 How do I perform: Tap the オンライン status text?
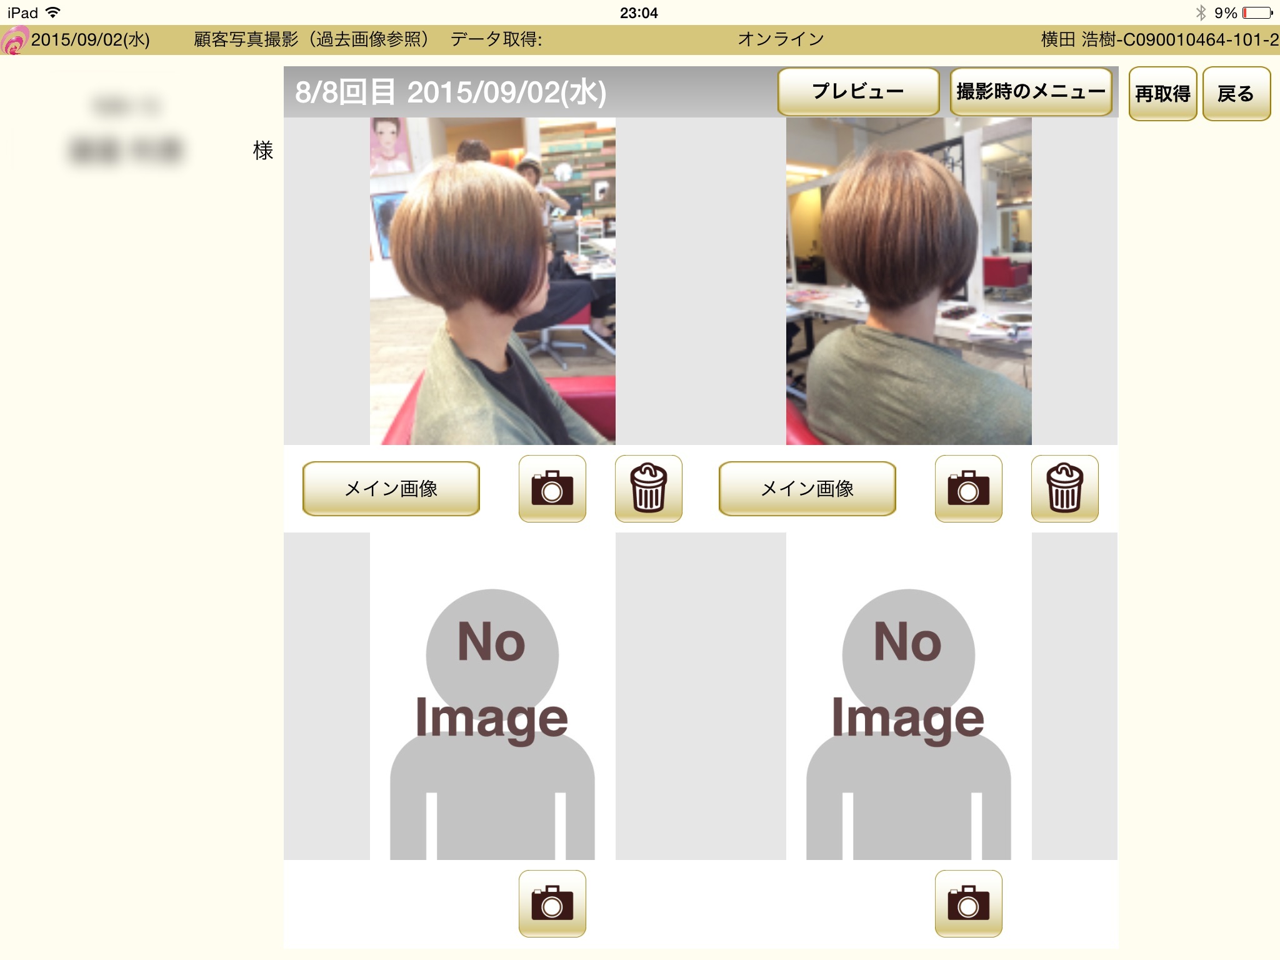pos(781,39)
